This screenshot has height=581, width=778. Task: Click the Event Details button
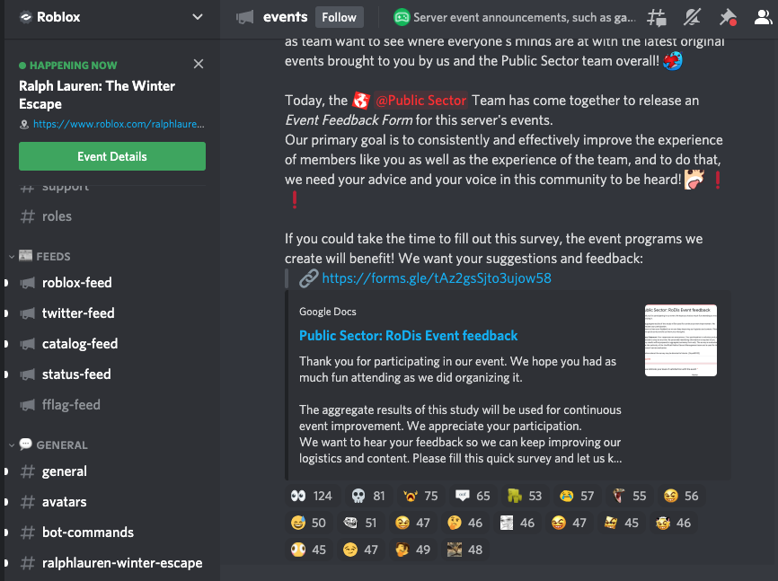(111, 156)
